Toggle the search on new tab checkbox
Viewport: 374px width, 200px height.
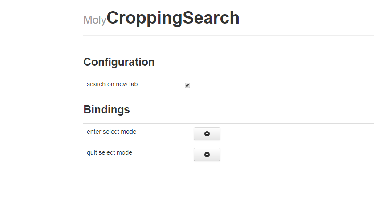(x=187, y=85)
